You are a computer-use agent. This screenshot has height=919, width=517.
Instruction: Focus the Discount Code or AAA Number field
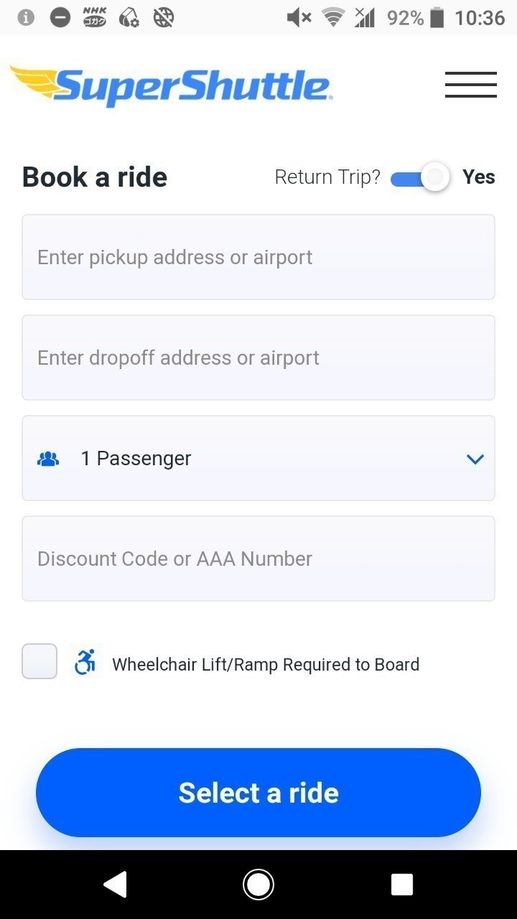click(x=258, y=559)
